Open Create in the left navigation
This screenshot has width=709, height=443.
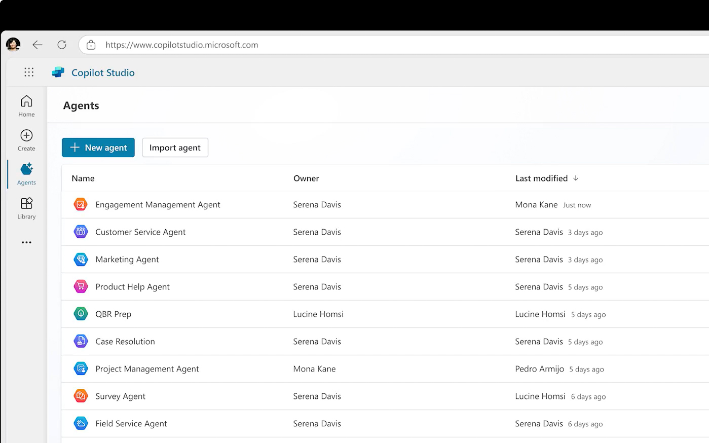[26, 140]
